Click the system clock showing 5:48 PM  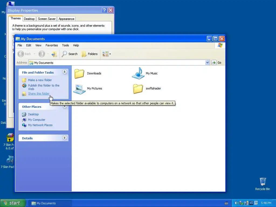click(266, 203)
